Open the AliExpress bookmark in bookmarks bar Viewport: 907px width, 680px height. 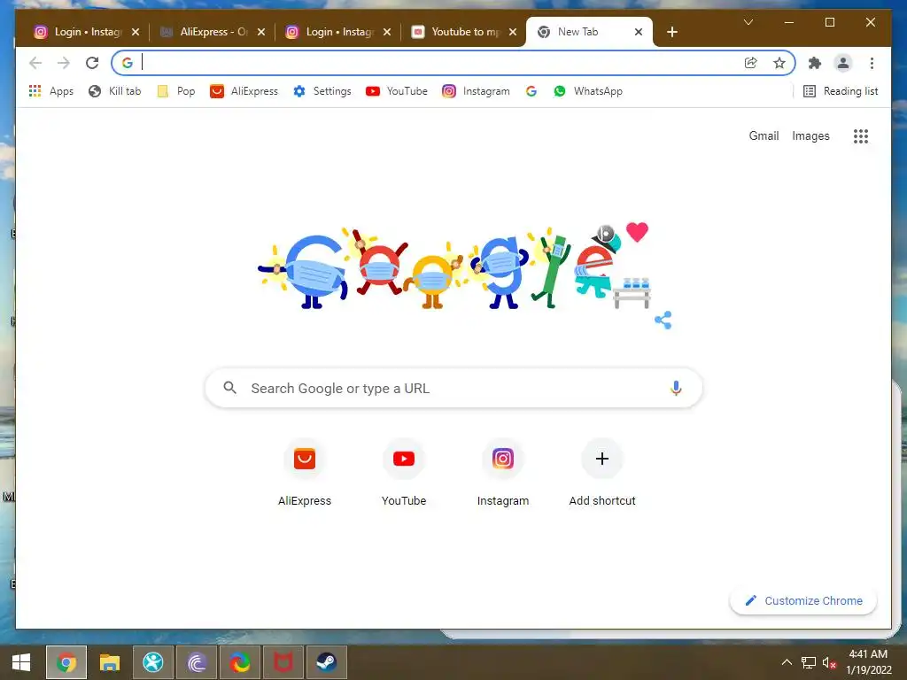(244, 91)
